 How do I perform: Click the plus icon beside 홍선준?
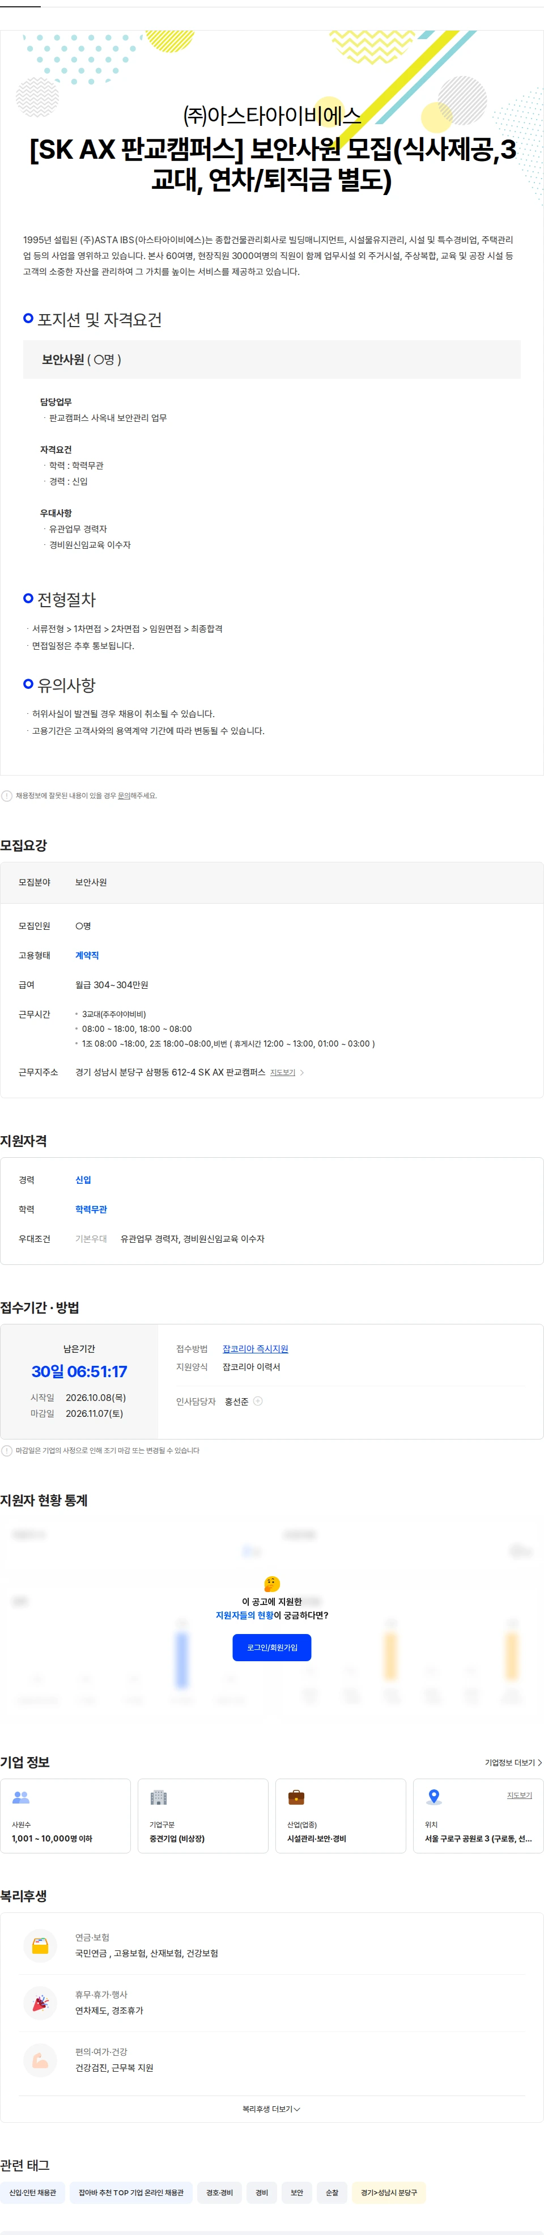click(x=258, y=1401)
